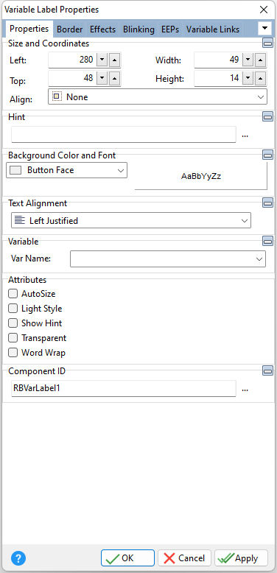
Task: Increase the Top value with up arrow
Action: [x=114, y=78]
